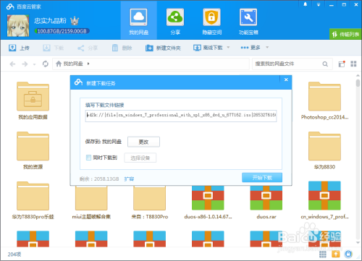Click the vertical scrollbar thumb

tap(358, 82)
